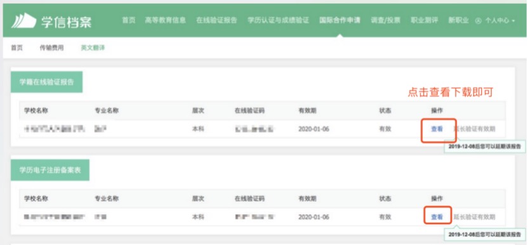Select 国际合作申请 menu

(x=340, y=20)
